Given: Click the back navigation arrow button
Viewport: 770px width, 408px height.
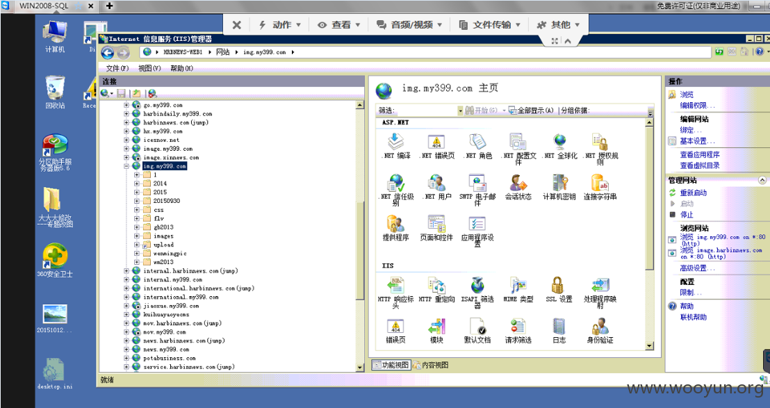Looking at the screenshot, I should point(108,53).
